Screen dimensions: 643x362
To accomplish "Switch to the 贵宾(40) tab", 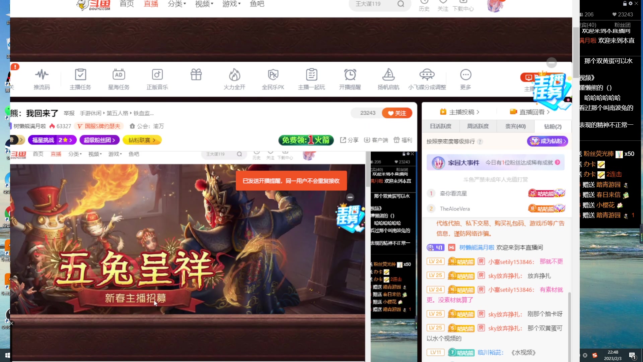I will (x=515, y=126).
